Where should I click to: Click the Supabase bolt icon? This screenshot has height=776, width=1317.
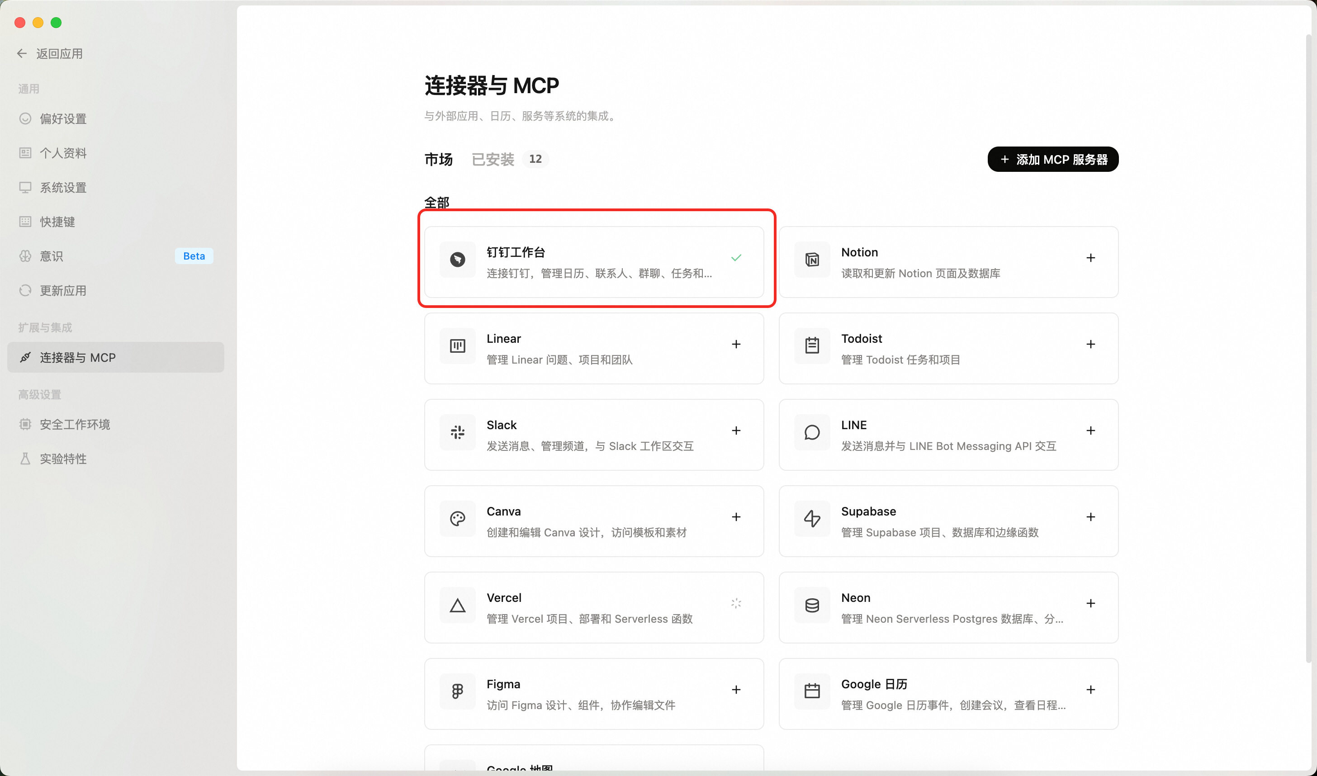(812, 518)
